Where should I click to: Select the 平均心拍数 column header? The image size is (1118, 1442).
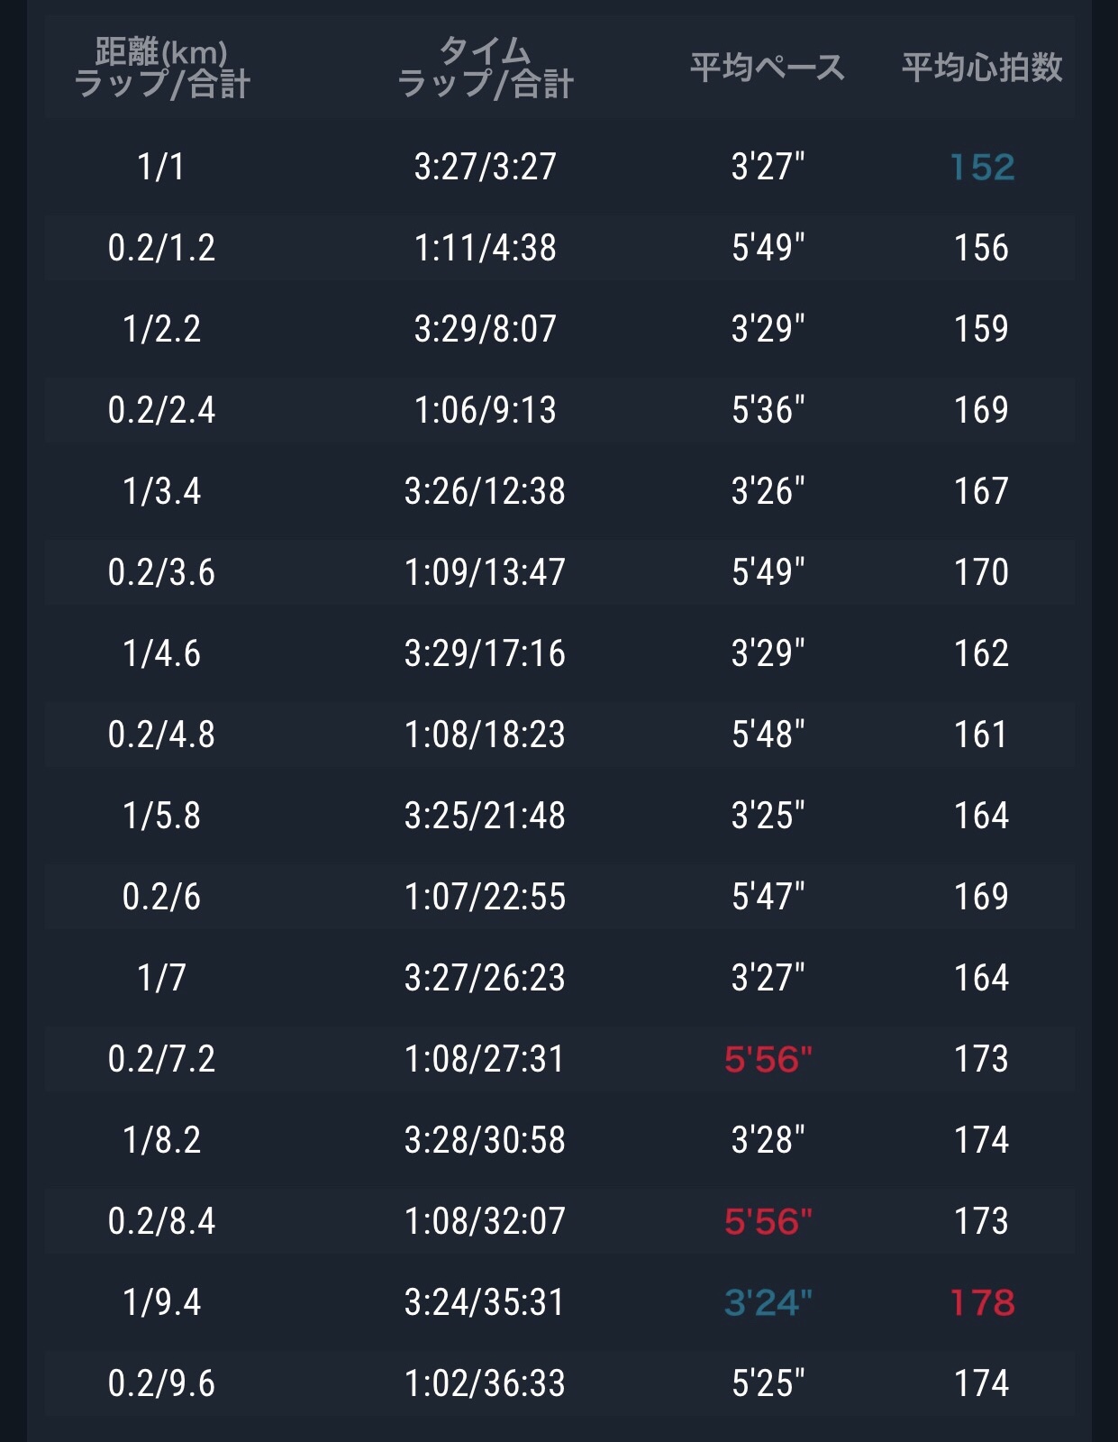pyautogui.click(x=982, y=68)
